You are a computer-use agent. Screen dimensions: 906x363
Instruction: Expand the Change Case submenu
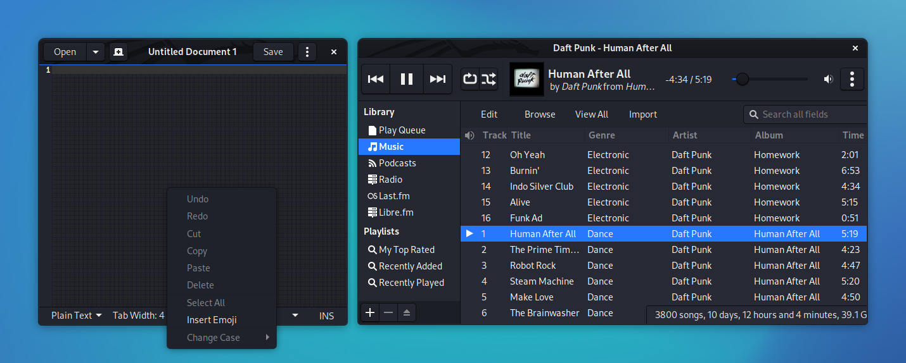coord(222,338)
